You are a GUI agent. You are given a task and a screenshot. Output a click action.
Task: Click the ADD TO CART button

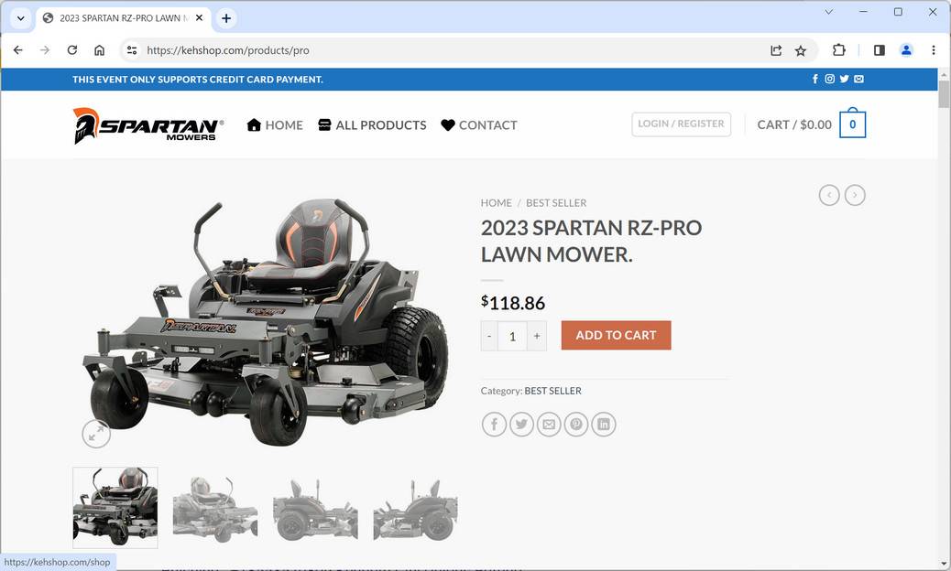point(617,336)
